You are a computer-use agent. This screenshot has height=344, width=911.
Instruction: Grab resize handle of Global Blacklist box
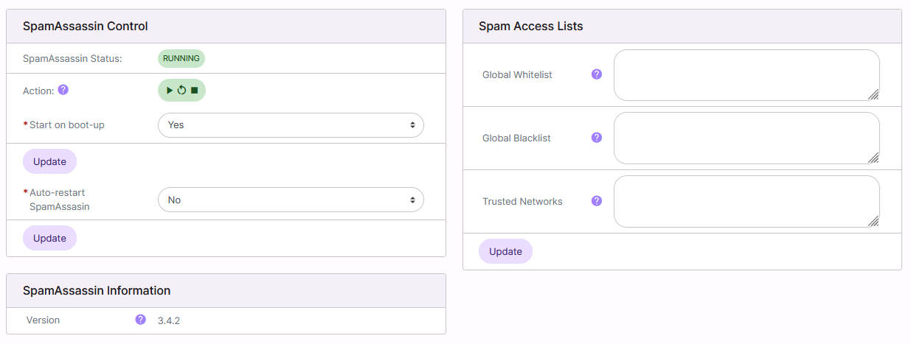pyautogui.click(x=873, y=158)
